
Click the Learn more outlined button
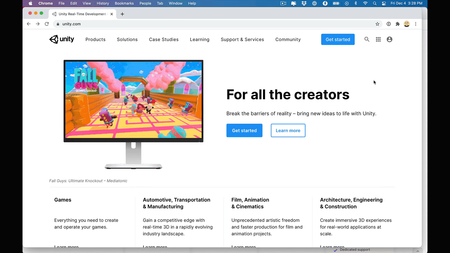[288, 130]
